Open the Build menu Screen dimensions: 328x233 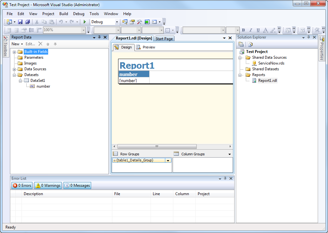pyautogui.click(x=64, y=14)
